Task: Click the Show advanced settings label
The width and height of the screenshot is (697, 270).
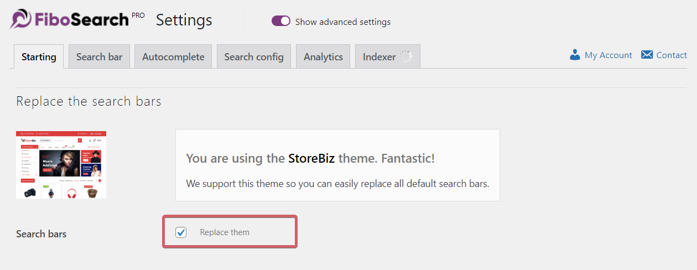Action: click(x=343, y=22)
